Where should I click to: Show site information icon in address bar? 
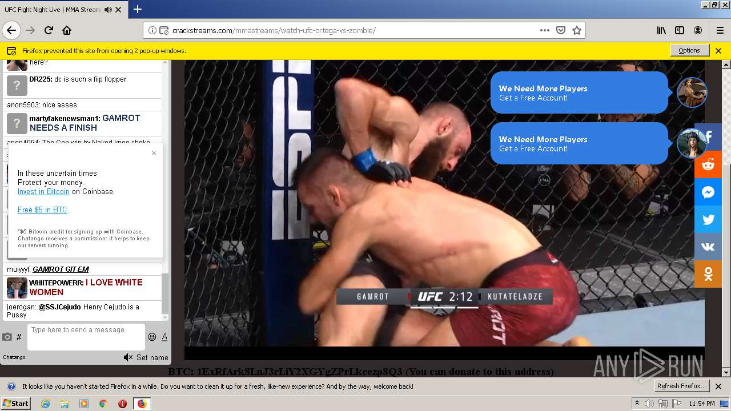152,30
